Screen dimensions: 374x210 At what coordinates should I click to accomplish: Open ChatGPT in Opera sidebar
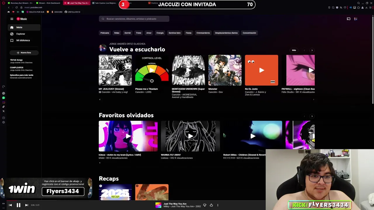point(4,93)
